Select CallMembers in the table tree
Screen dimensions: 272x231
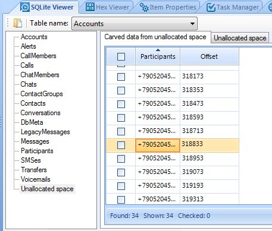pos(38,56)
